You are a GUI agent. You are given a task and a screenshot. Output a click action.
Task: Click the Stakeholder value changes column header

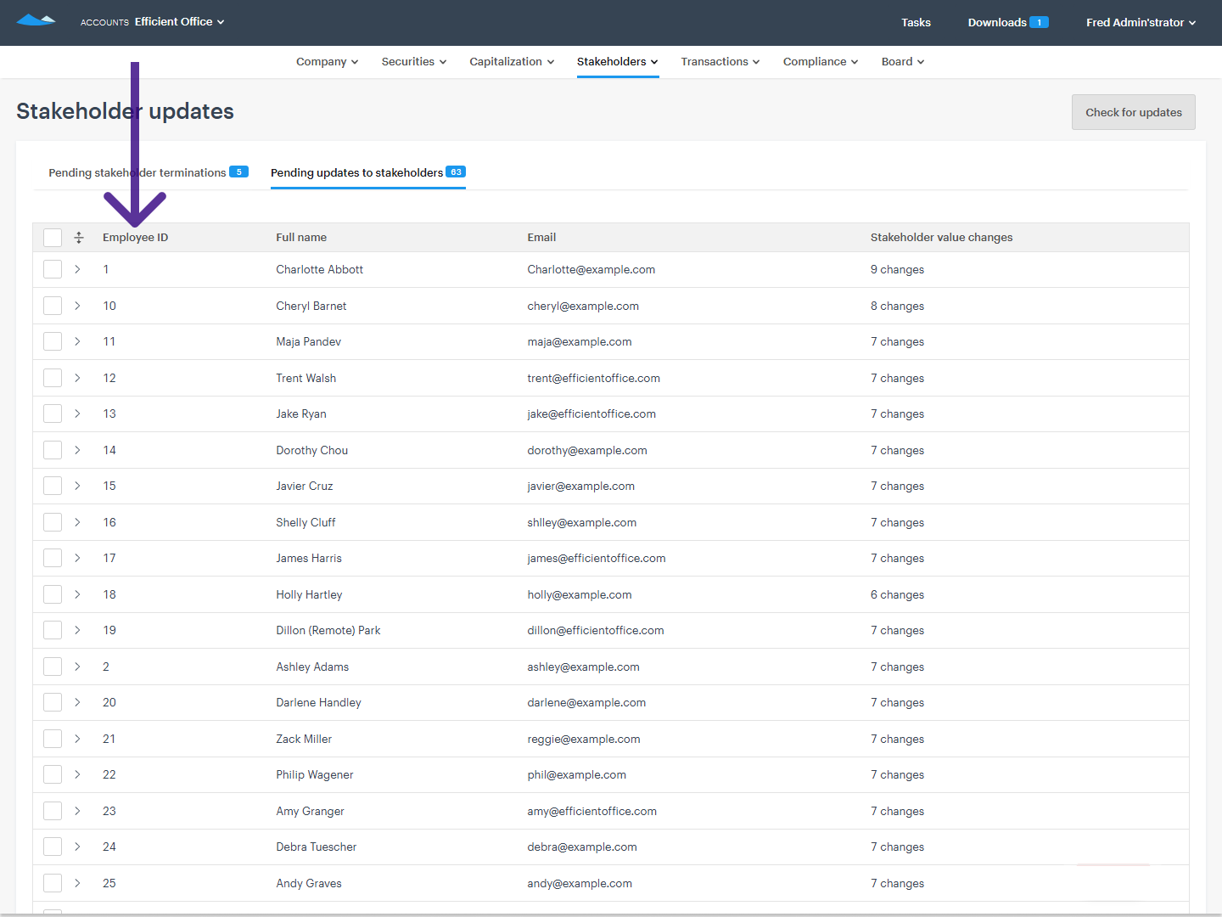click(x=941, y=238)
